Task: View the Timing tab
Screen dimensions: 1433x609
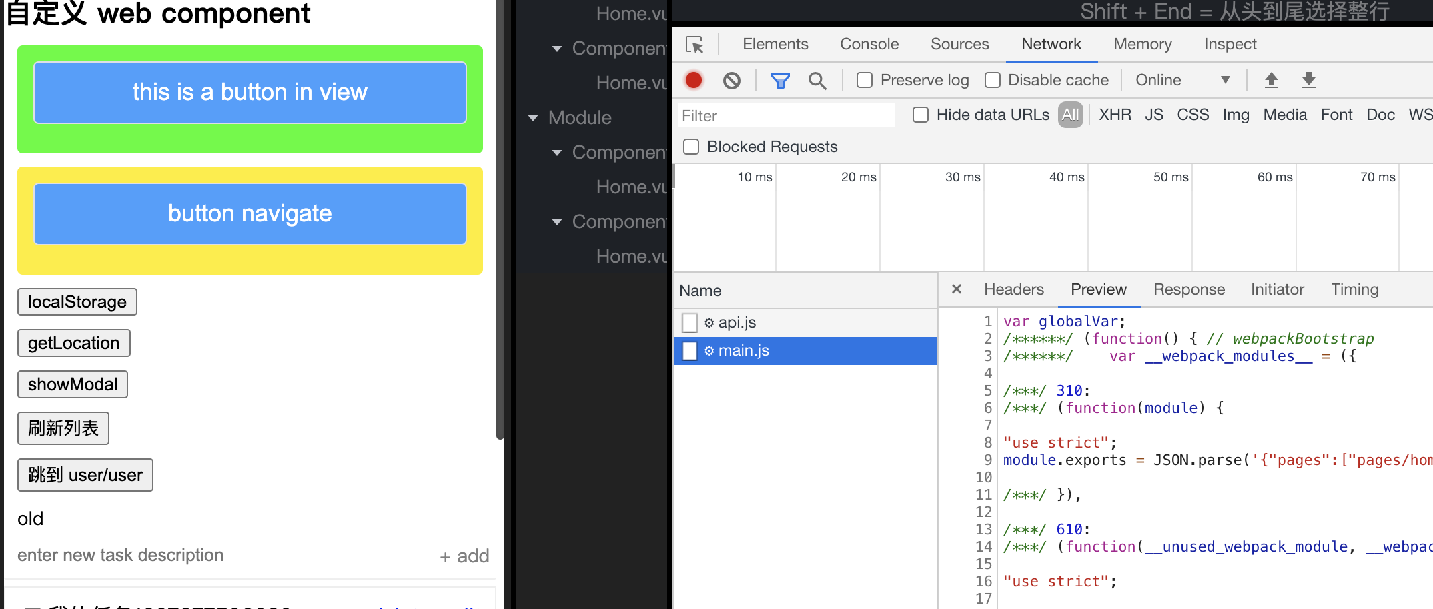Action: tap(1355, 289)
